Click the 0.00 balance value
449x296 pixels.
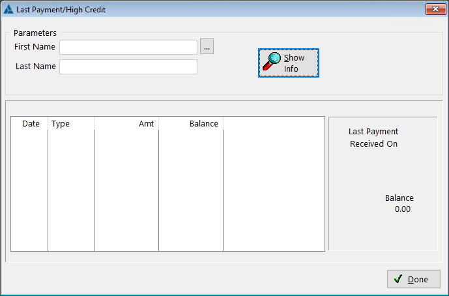pos(403,209)
